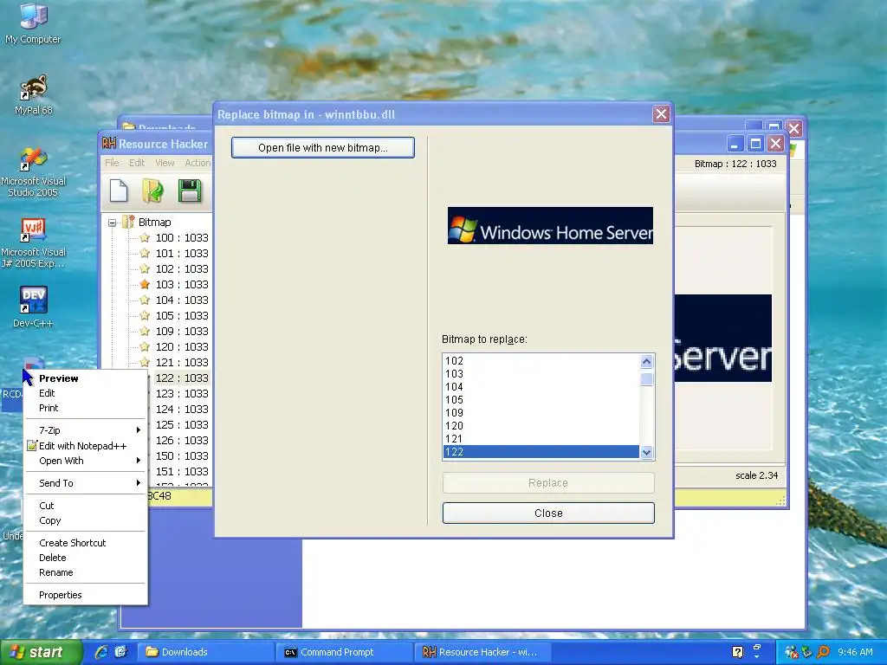The image size is (887, 665).
Task: Expand the 7-Zip submenu arrow
Action: point(138,430)
